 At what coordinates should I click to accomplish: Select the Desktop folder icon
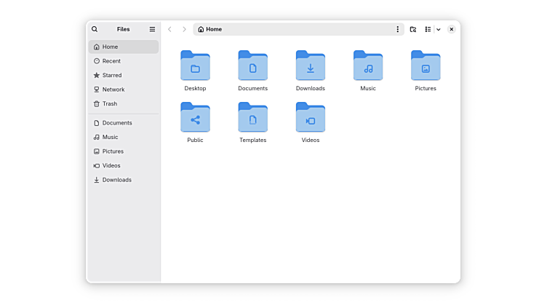click(x=195, y=66)
